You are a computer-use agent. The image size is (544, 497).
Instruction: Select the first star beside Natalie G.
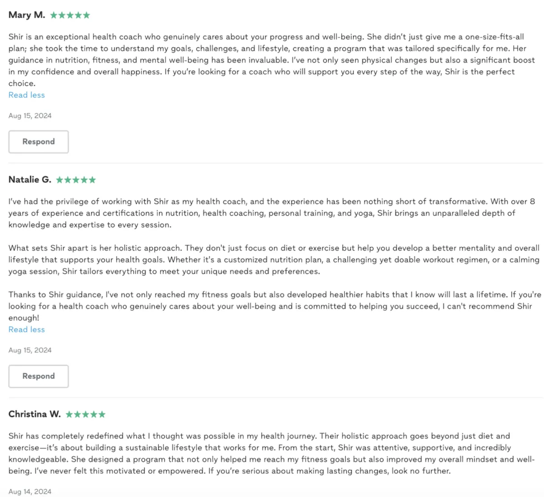59,180
